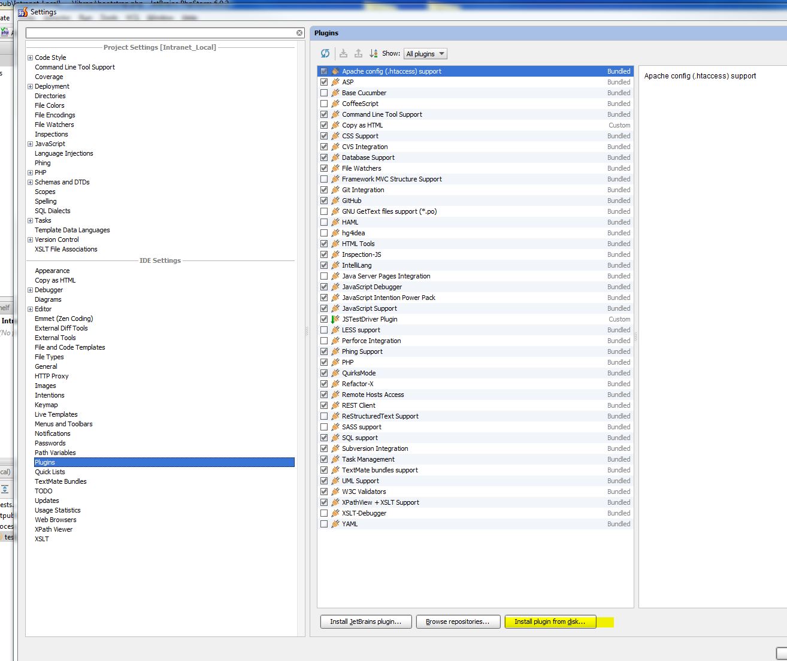Open the Keymap settings page

pos(46,405)
